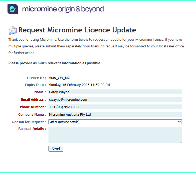The image size is (196, 173).
Task: Click the Licence ID value MMA_CW_MG
Action: (59, 78)
